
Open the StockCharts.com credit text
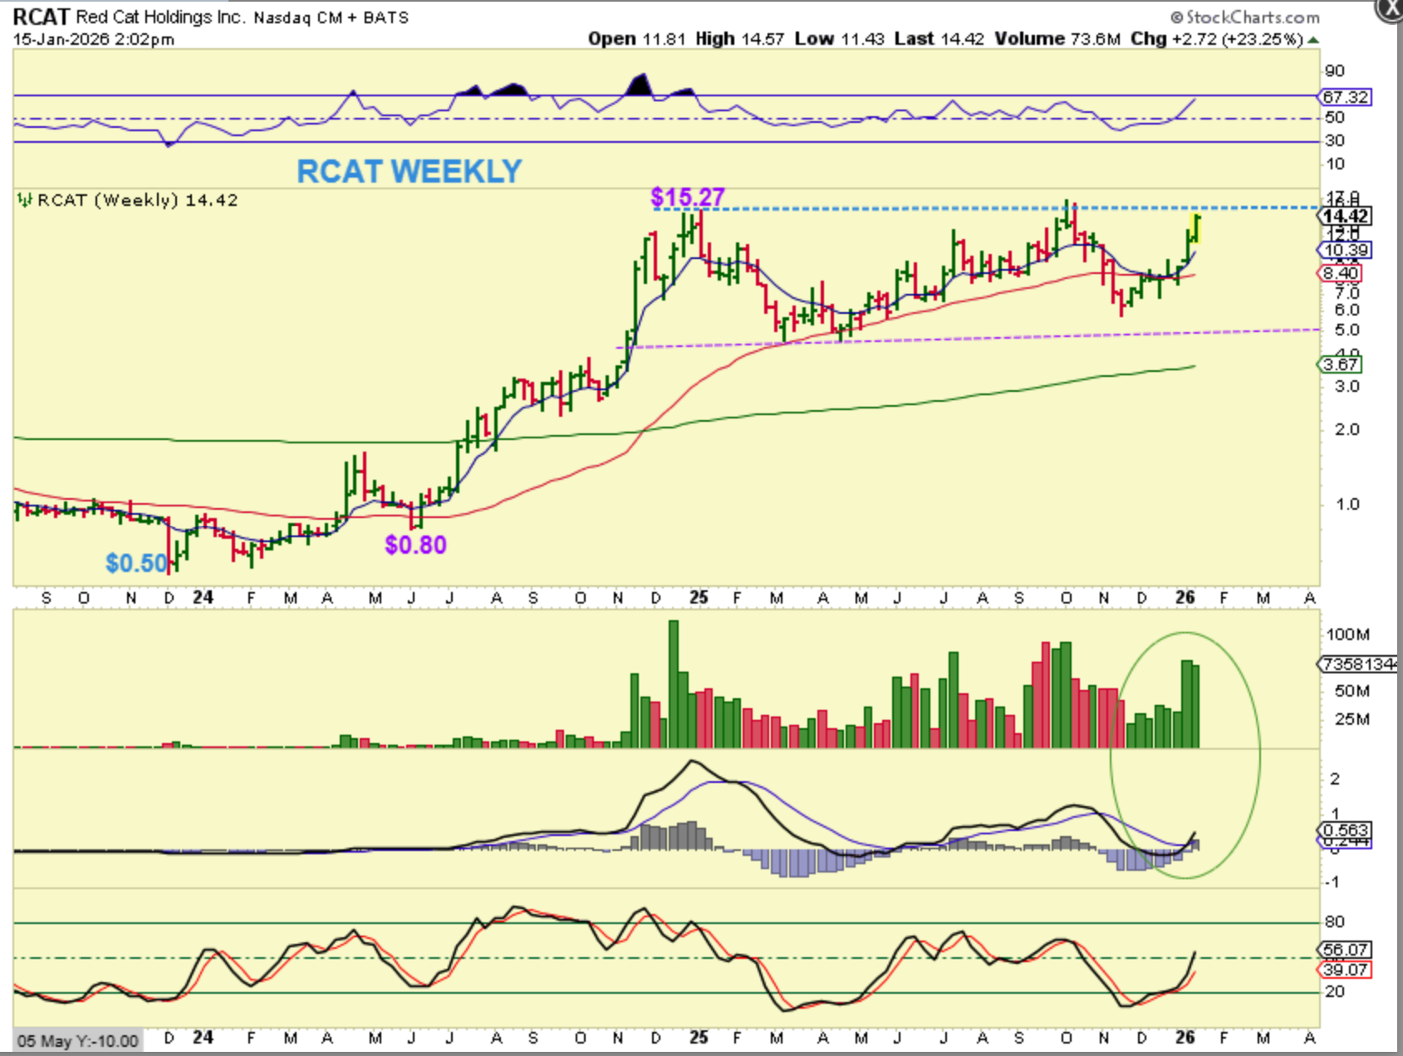(1245, 17)
